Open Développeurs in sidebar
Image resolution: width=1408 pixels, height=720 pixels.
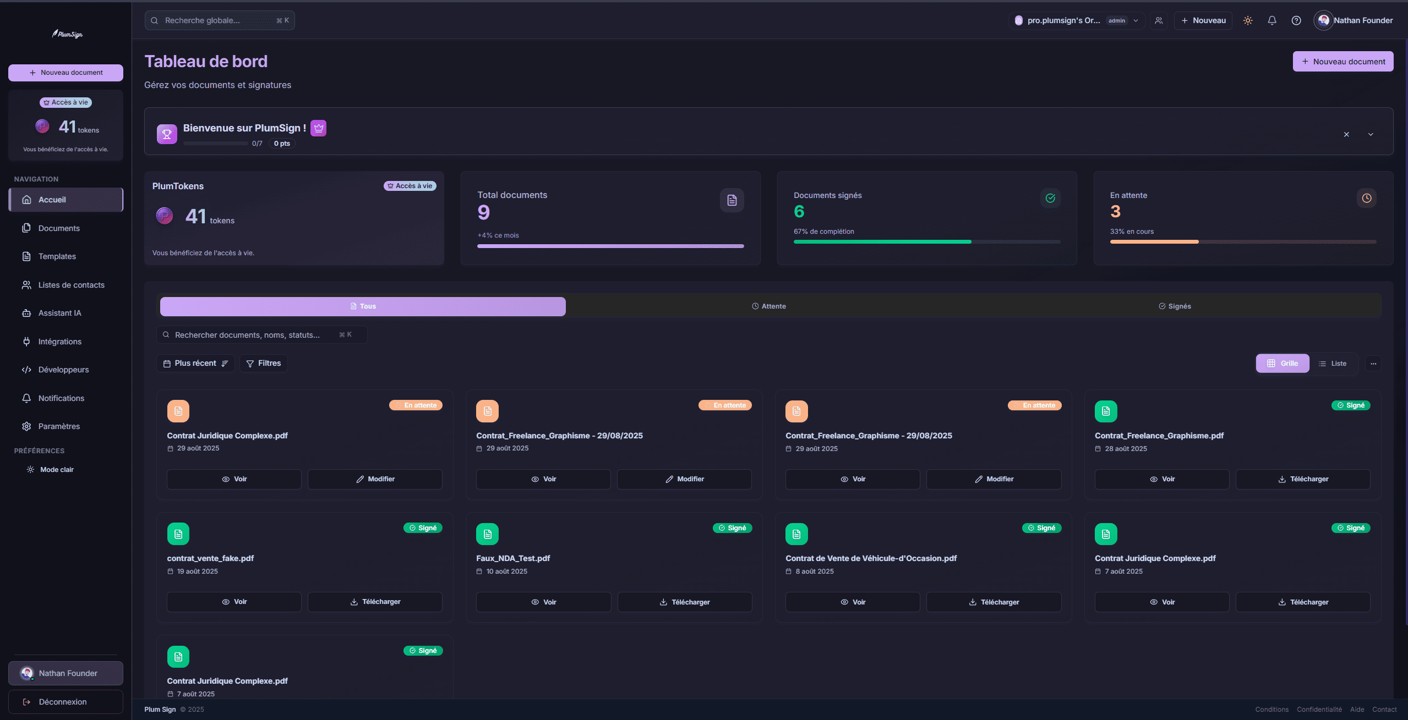coord(66,370)
